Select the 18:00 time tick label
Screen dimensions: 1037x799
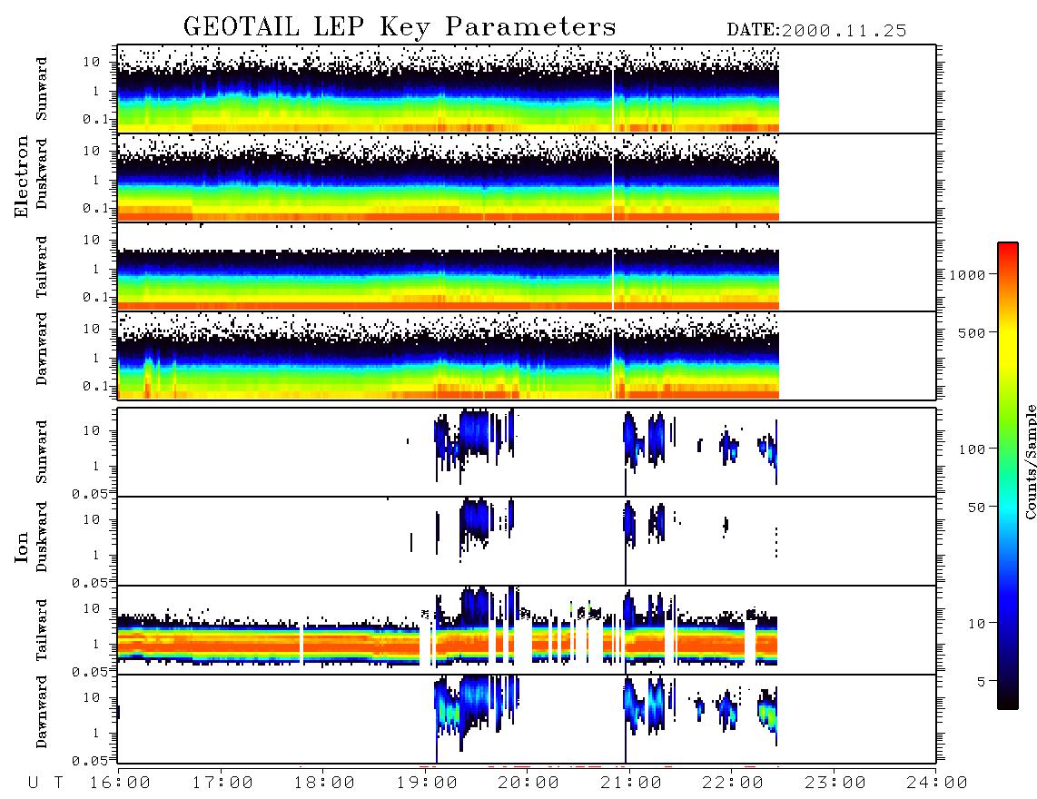point(325,784)
